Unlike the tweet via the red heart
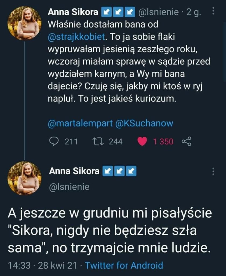 point(143,141)
